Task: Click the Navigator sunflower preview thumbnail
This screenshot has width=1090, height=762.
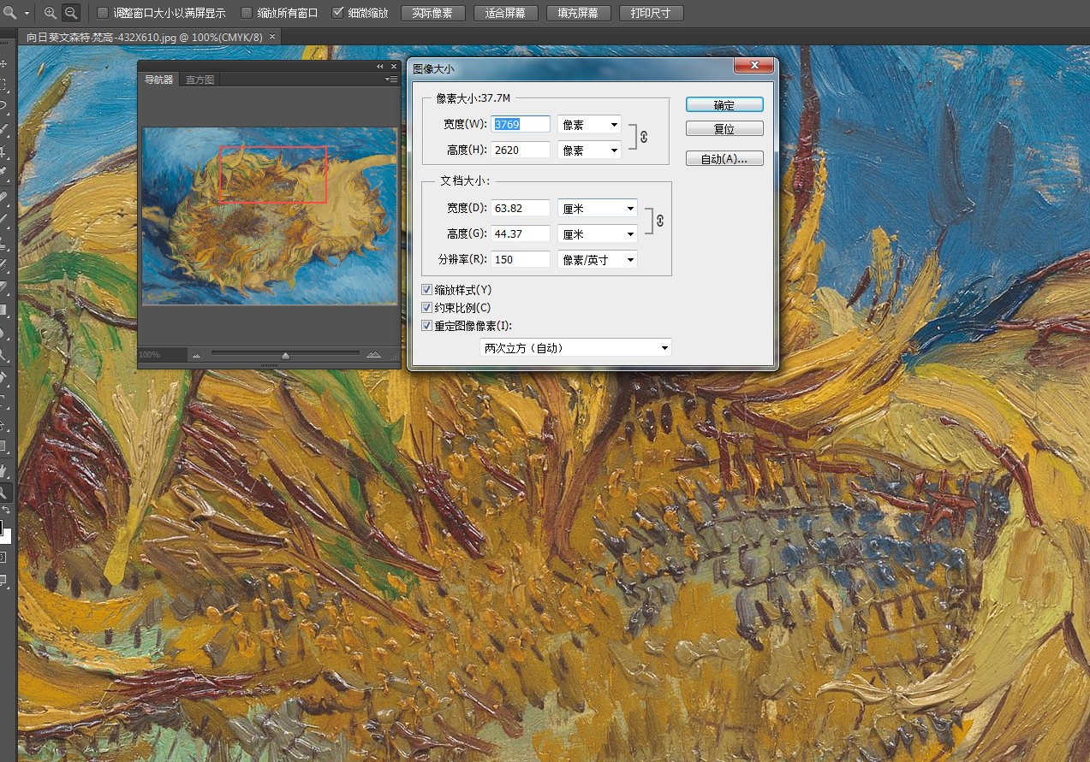Action: pyautogui.click(x=270, y=216)
